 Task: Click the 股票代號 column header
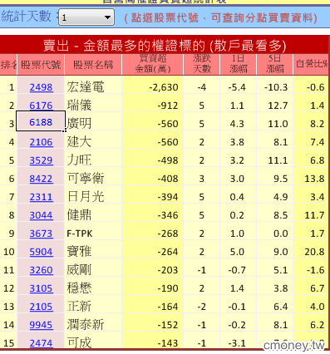(x=41, y=65)
